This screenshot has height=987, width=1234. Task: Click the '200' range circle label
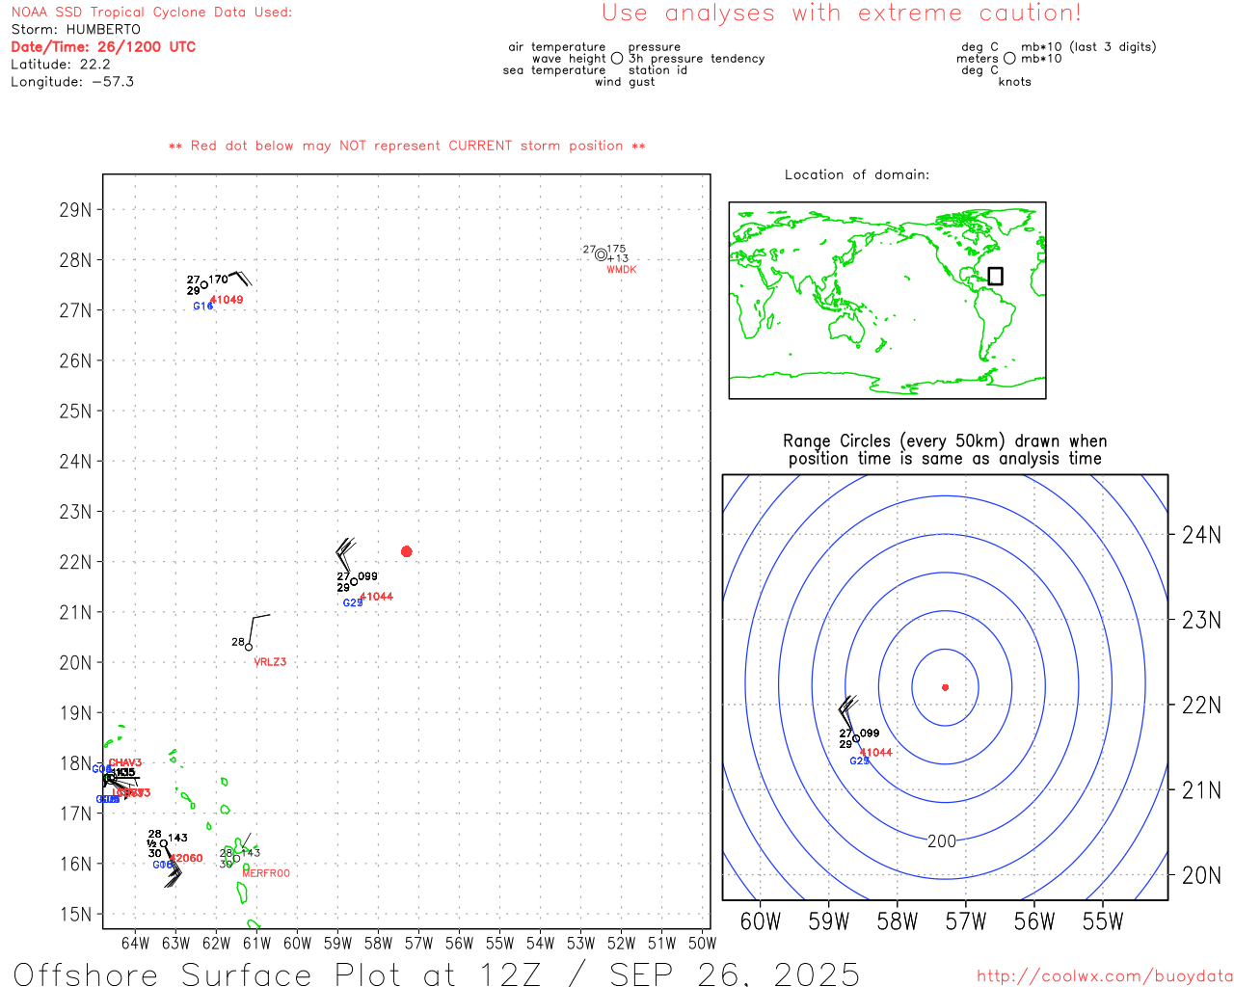pyautogui.click(x=942, y=841)
